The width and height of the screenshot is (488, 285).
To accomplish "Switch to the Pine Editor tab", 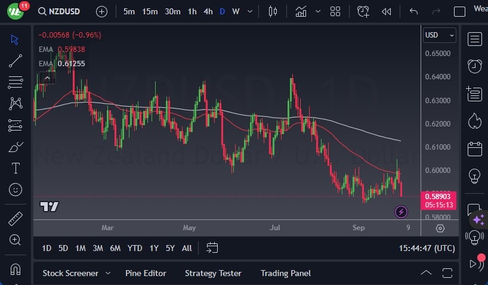I will click(146, 273).
